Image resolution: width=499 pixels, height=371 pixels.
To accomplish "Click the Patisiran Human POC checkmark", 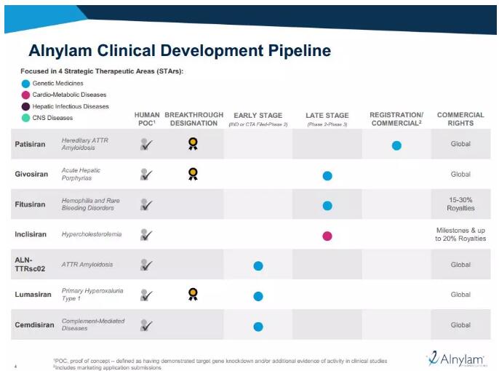I will pyautogui.click(x=147, y=145).
